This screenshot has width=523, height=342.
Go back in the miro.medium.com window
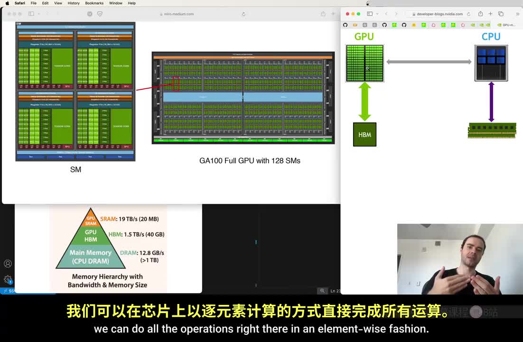pyautogui.click(x=47, y=14)
